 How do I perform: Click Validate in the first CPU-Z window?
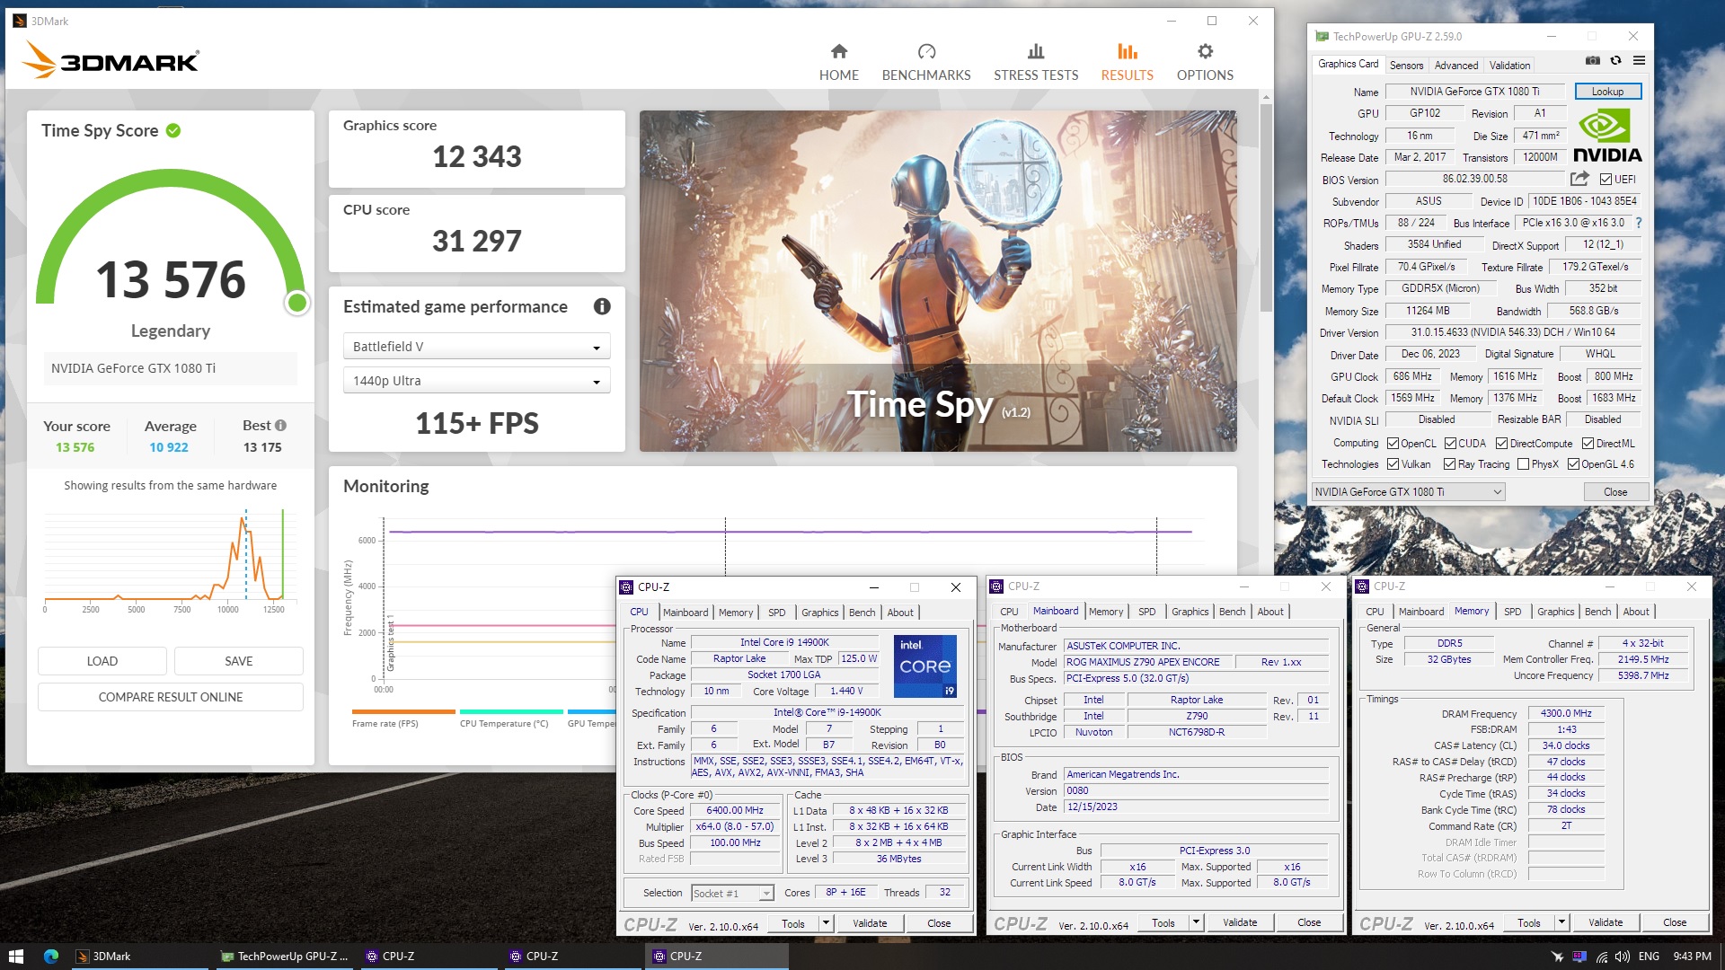pyautogui.click(x=869, y=923)
